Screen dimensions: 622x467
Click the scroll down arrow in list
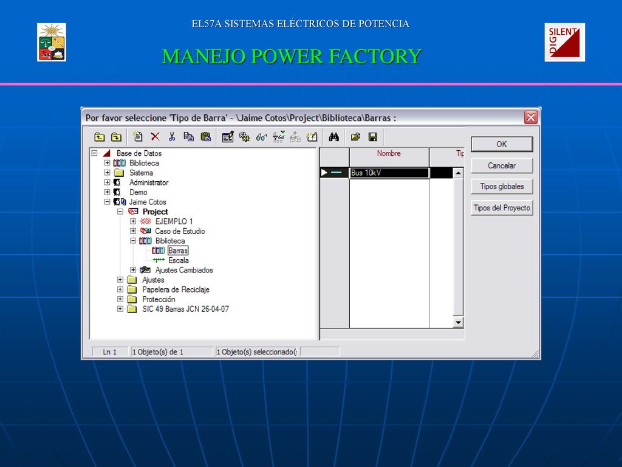tap(458, 322)
